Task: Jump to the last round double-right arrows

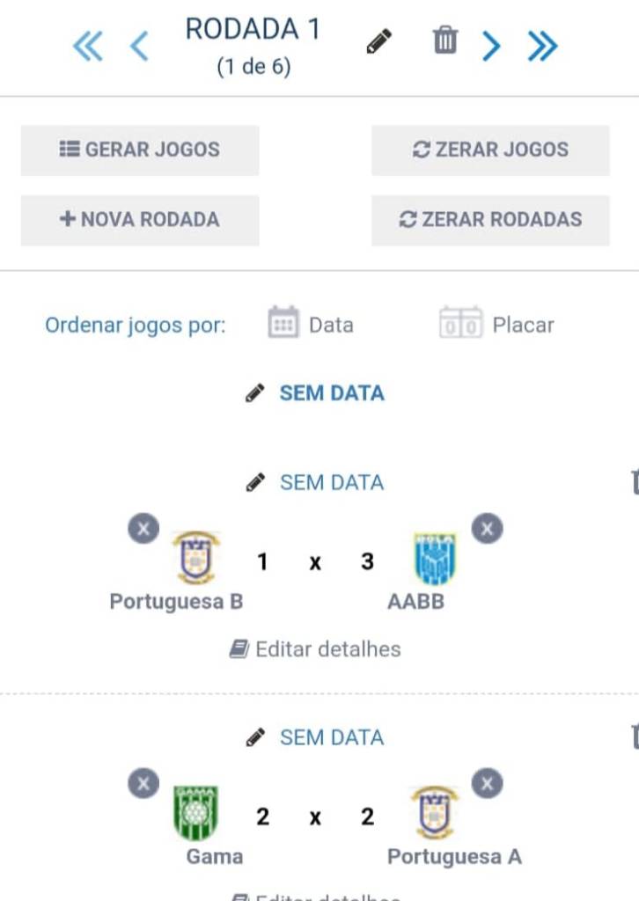Action: 542,46
